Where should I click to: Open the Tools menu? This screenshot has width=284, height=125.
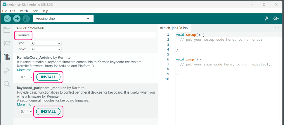click(x=35, y=11)
